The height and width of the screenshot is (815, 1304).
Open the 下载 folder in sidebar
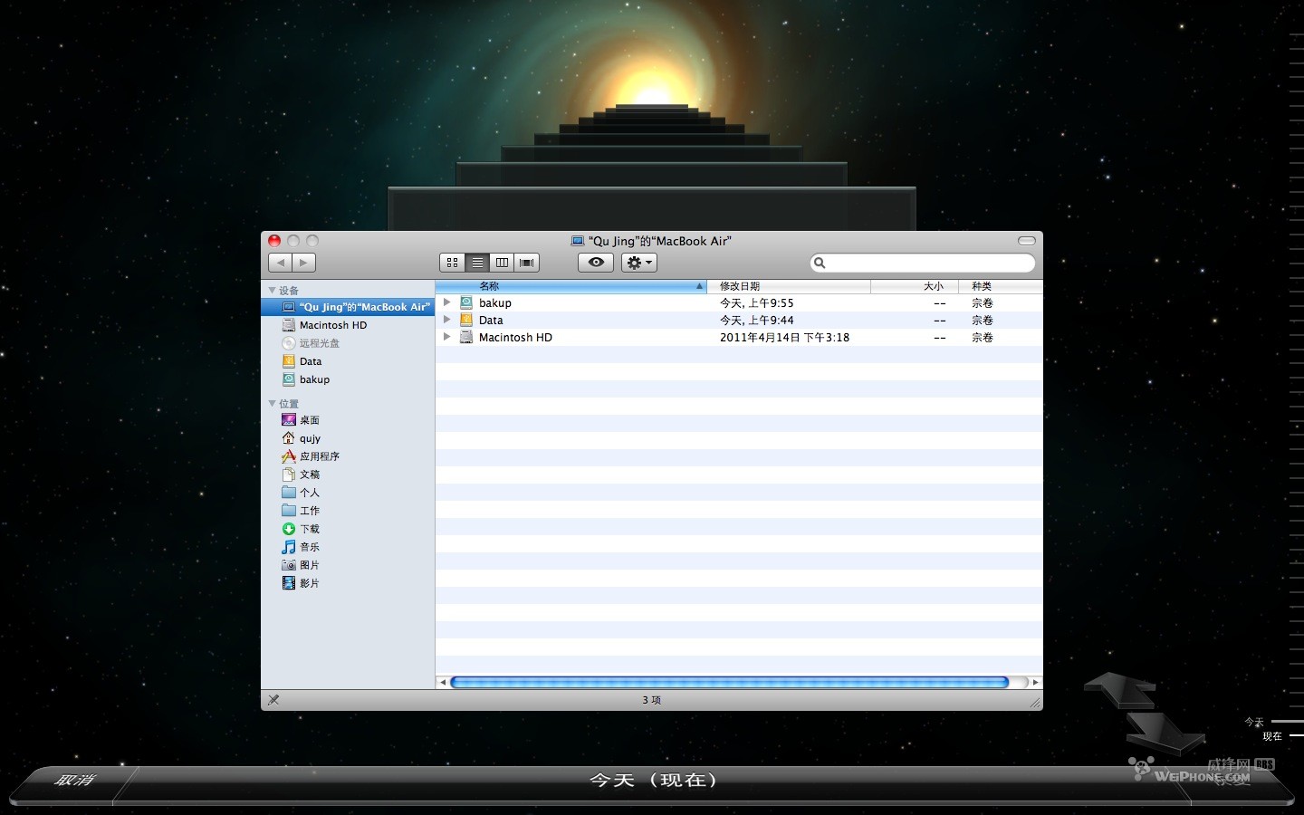click(x=309, y=529)
